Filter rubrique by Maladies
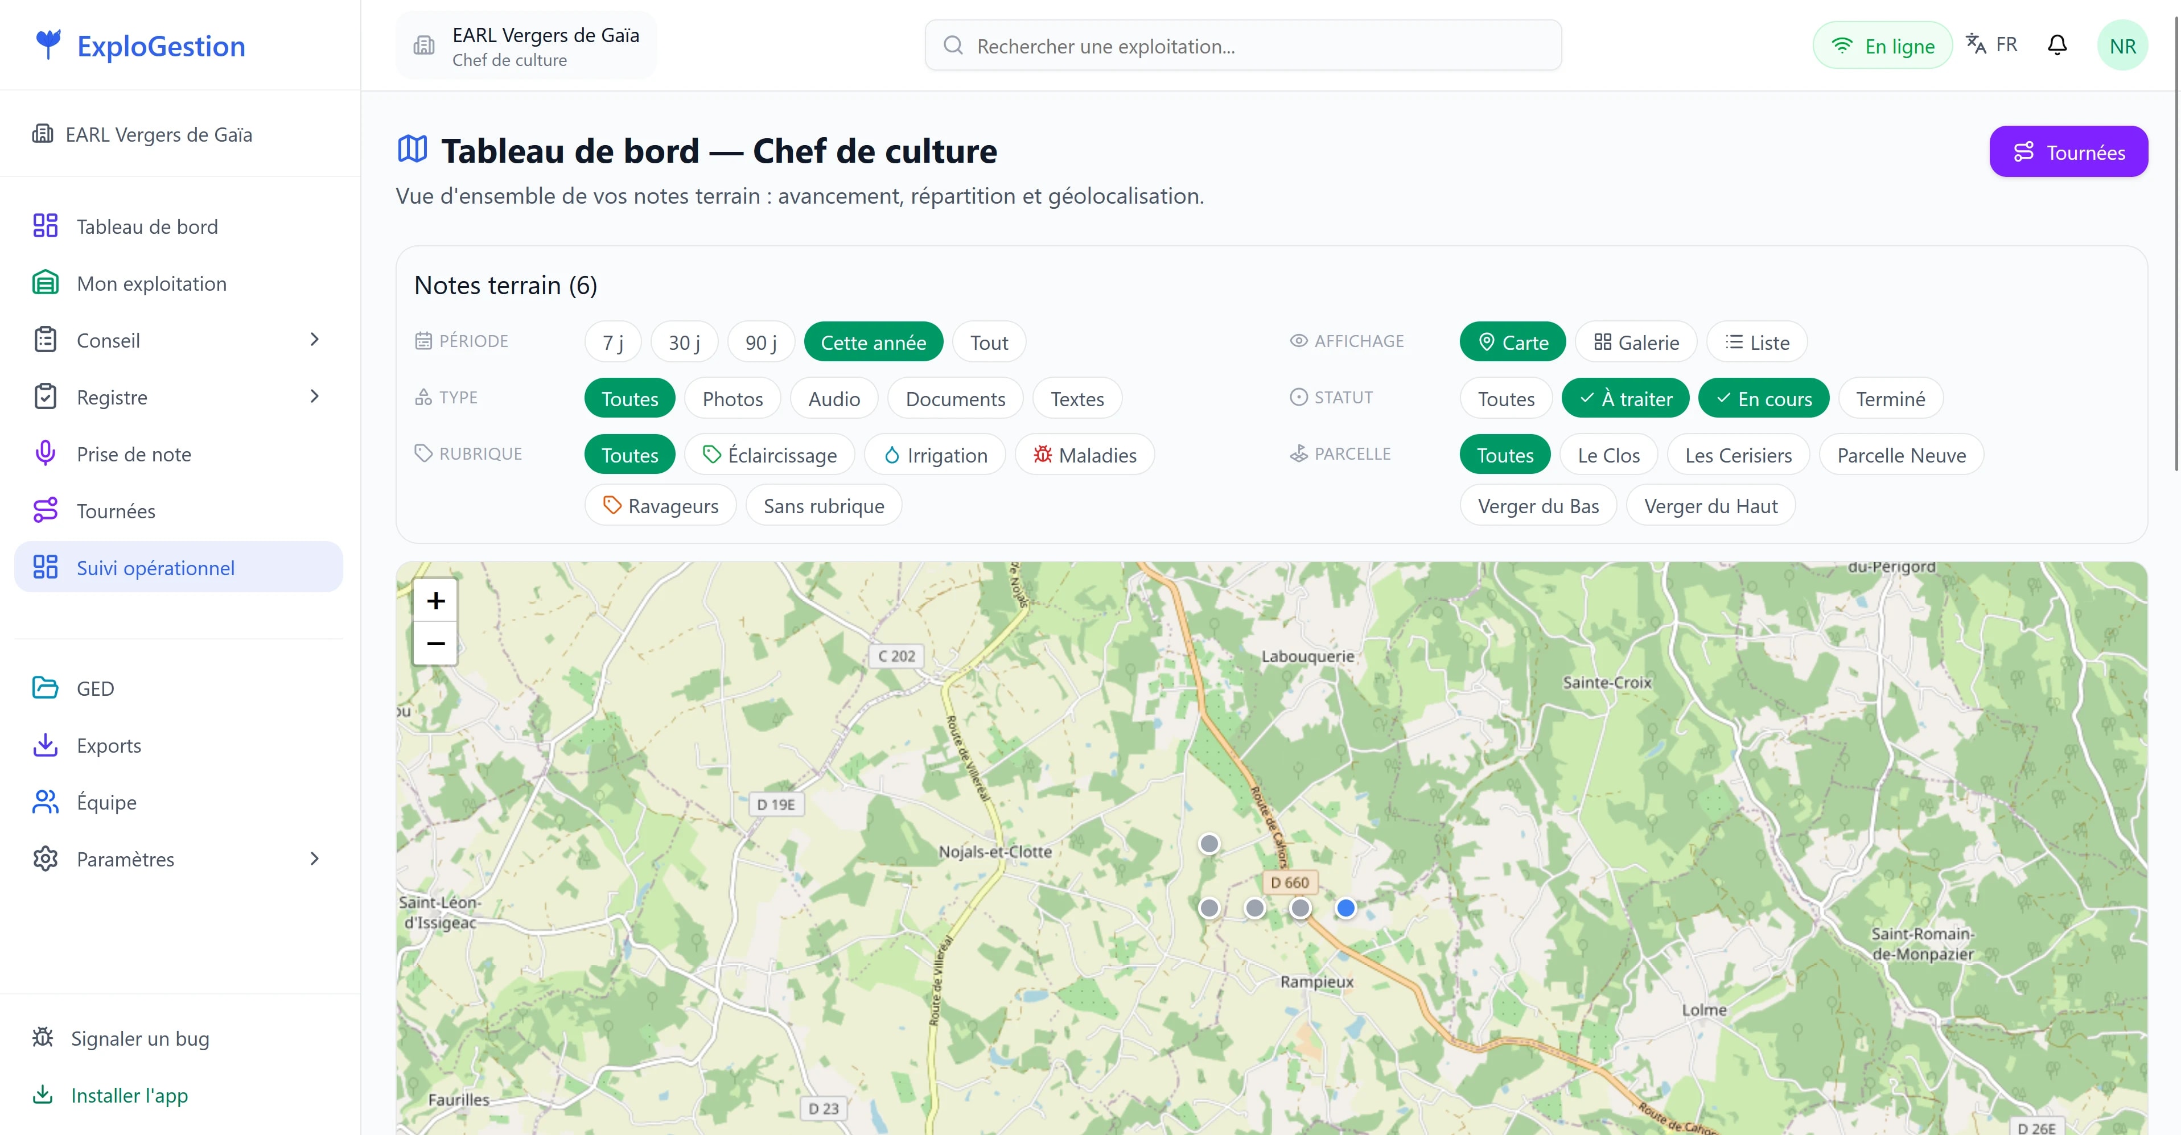Screen dimensions: 2181x1135 pyautogui.click(x=1085, y=455)
